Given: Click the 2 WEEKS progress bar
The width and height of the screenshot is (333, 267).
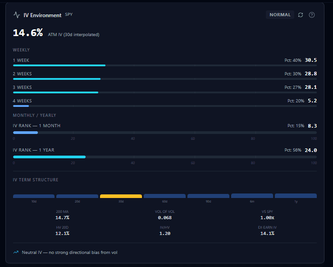Looking at the screenshot, I should [x=165, y=79].
